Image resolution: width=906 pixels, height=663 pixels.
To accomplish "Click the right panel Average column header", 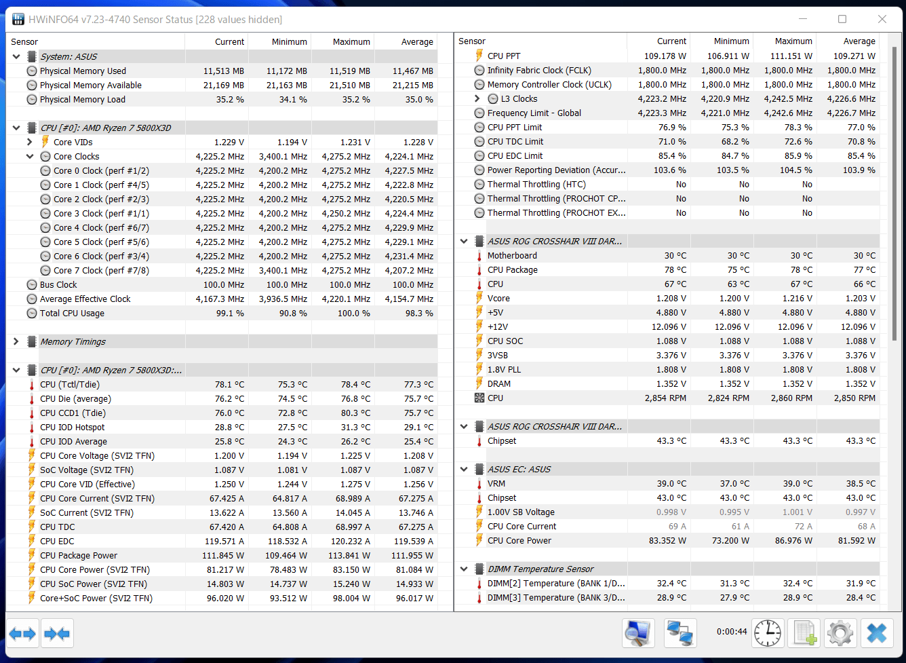I will click(x=848, y=41).
